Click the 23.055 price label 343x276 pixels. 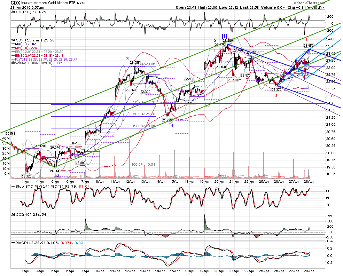[x=135, y=63]
